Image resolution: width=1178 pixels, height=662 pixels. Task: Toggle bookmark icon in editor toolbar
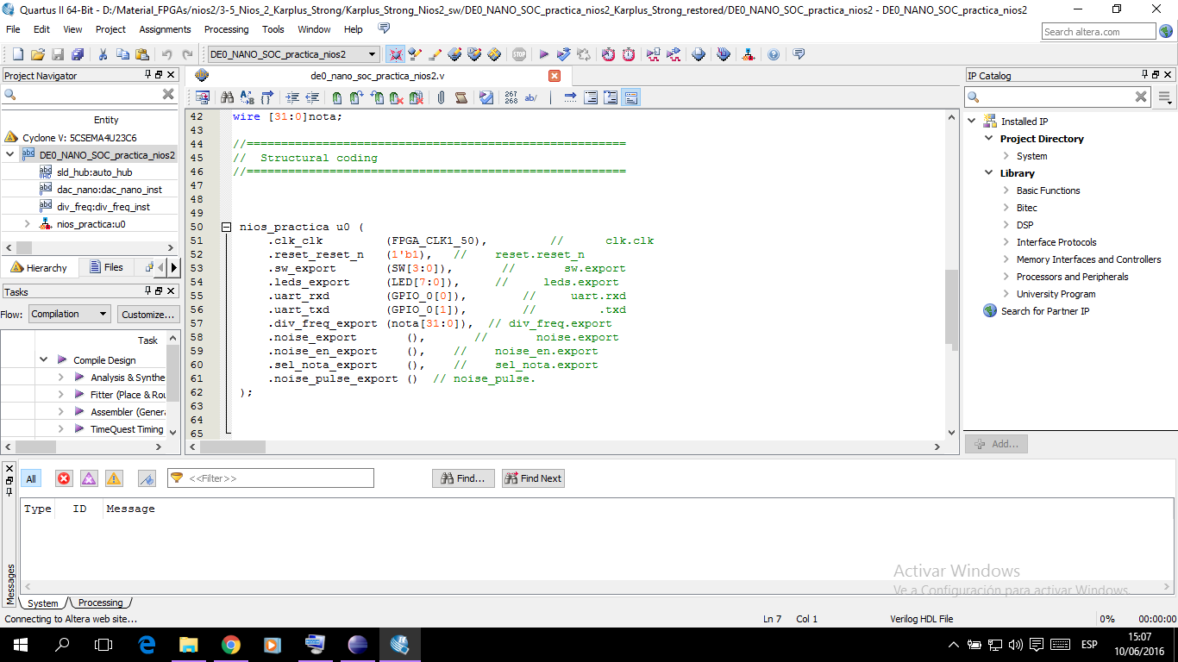[x=336, y=97]
